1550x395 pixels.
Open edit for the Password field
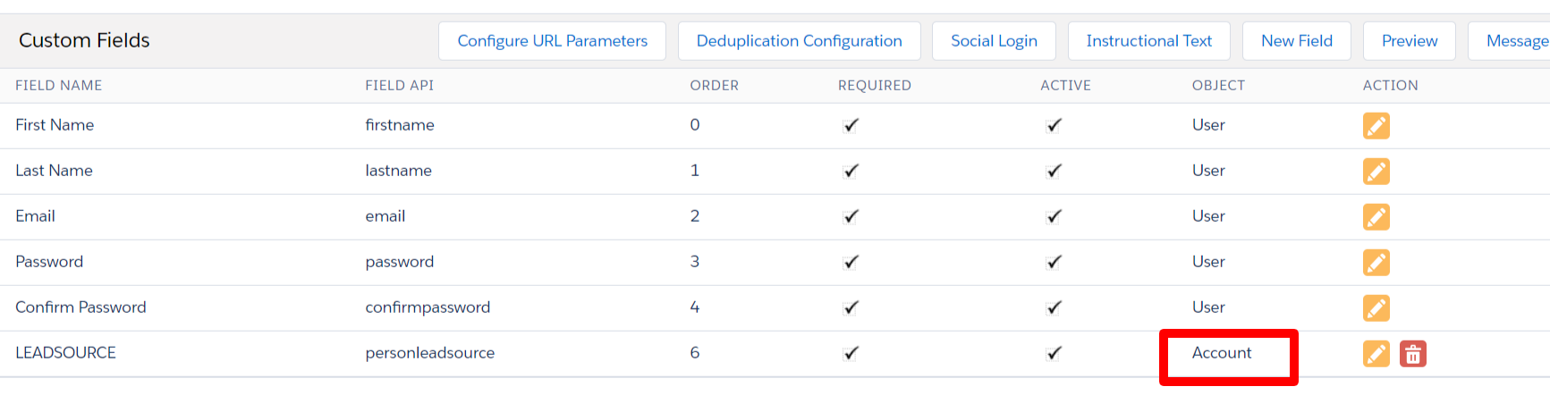tap(1376, 263)
